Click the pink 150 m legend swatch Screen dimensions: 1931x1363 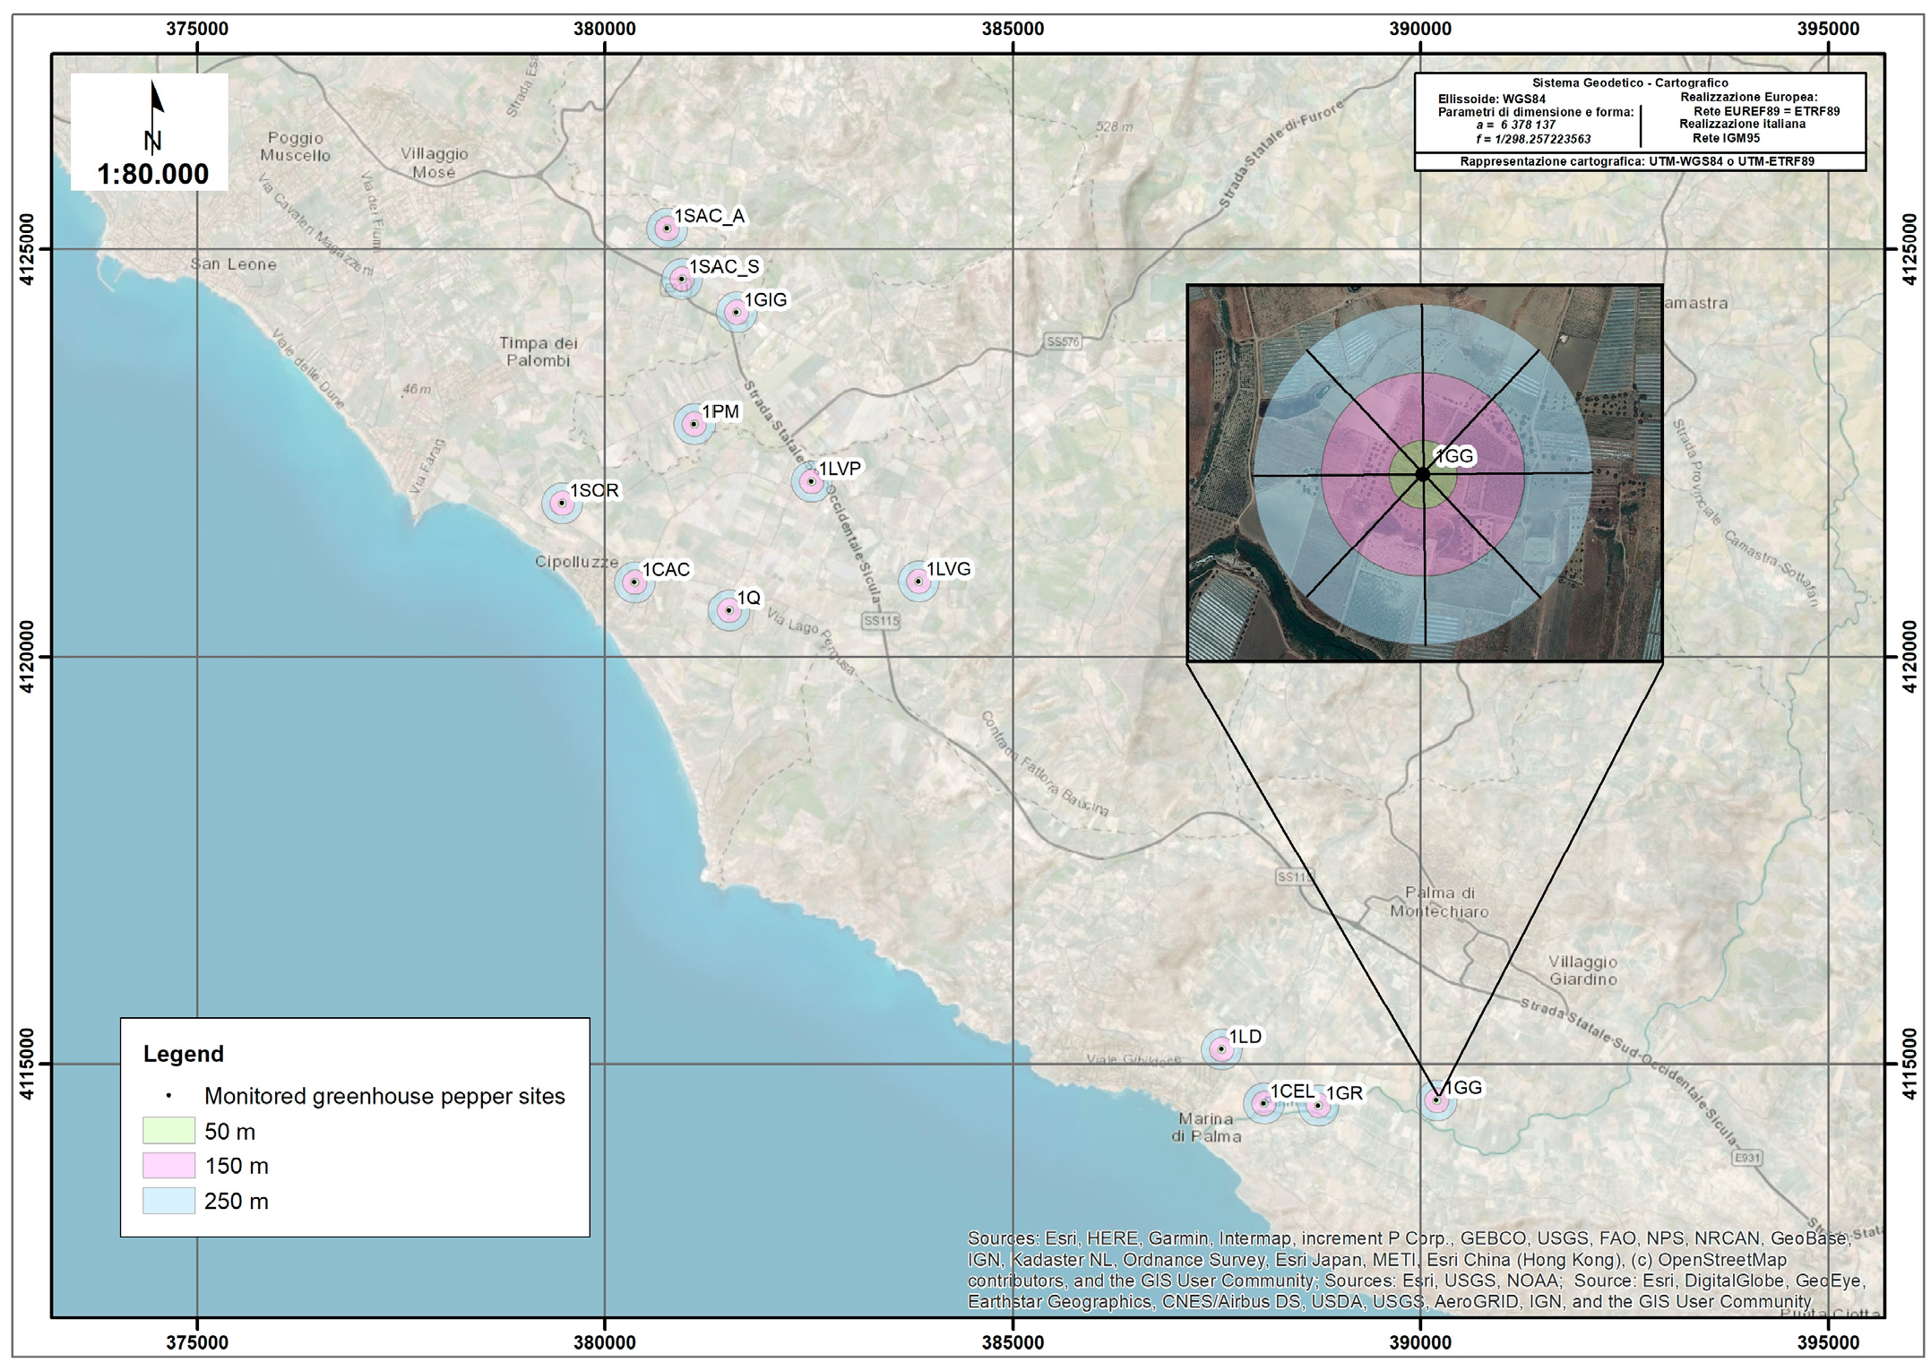coord(168,1165)
